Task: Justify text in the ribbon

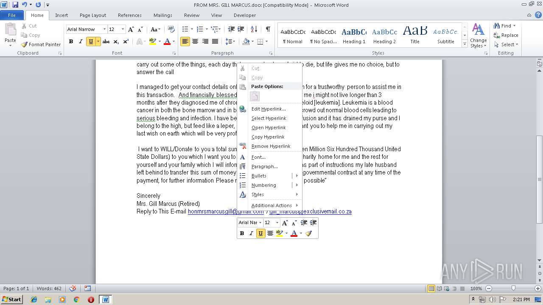Action: [215, 42]
